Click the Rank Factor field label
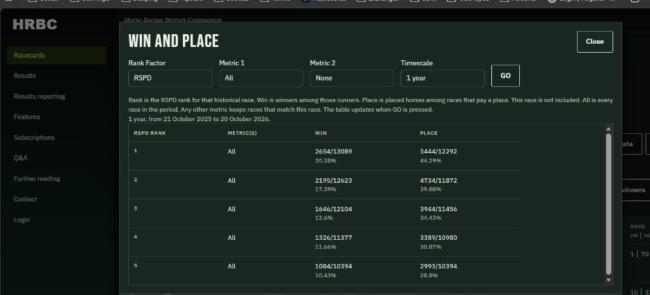650x295 pixels. click(147, 63)
